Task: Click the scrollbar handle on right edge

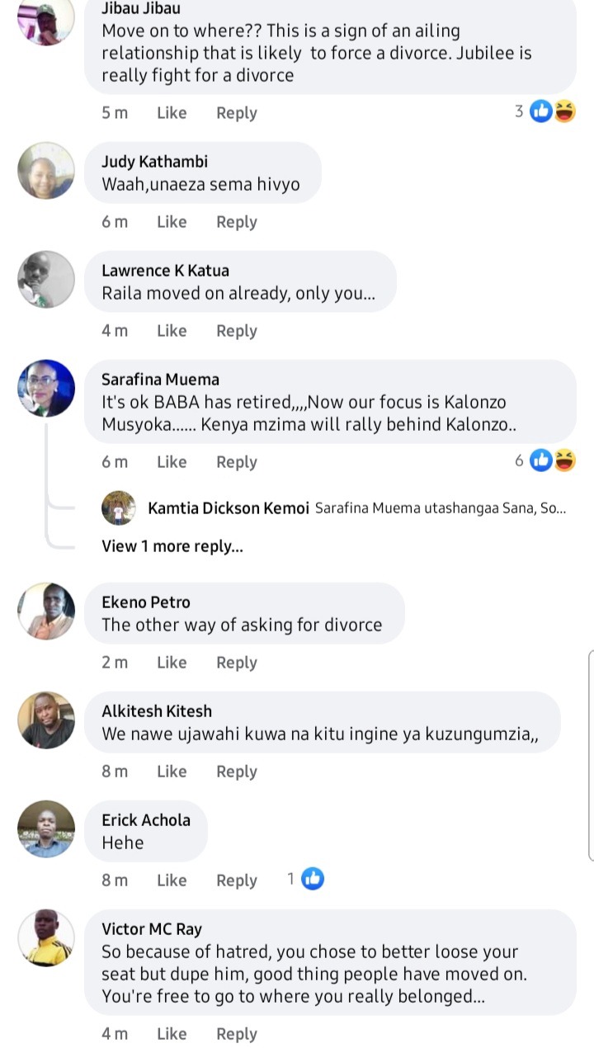Action: [x=591, y=755]
